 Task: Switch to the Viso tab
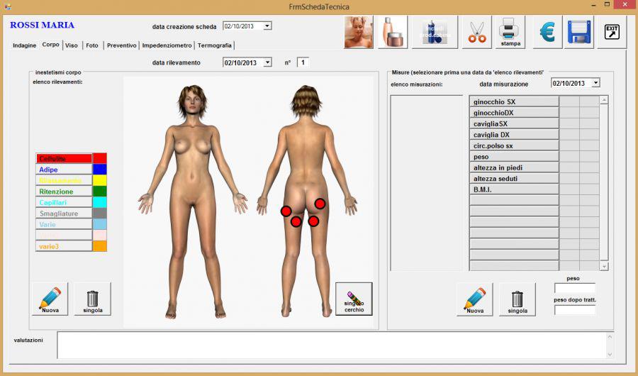click(72, 45)
